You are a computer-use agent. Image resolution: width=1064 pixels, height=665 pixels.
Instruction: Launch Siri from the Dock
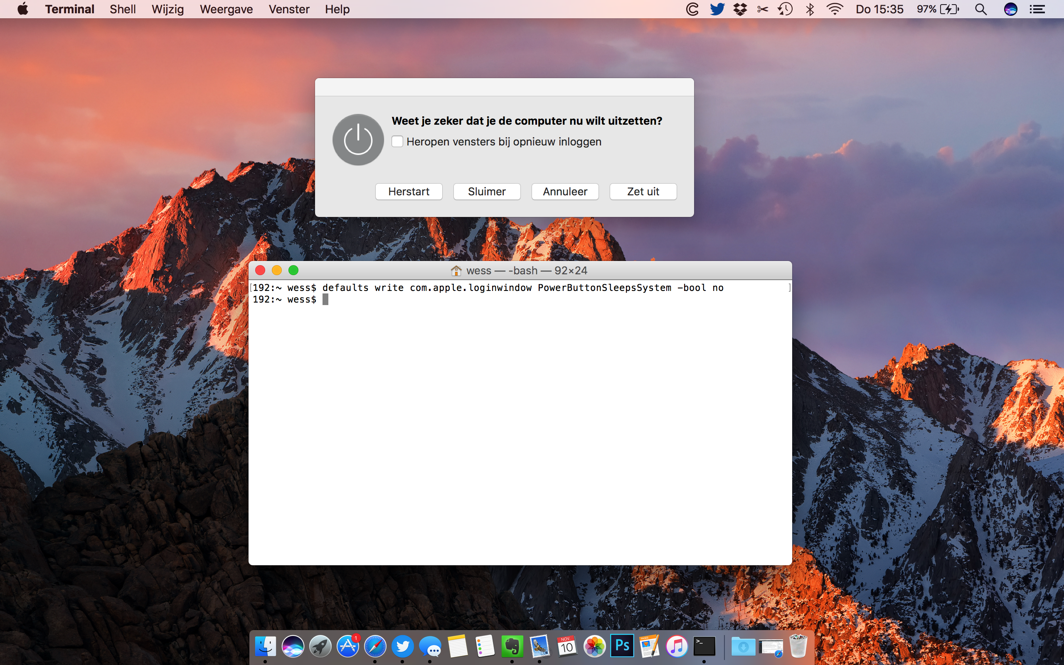pos(293,647)
